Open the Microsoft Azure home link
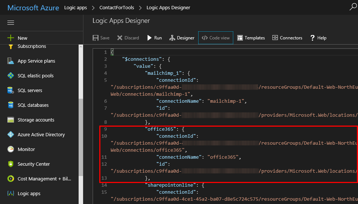Screen dimensions: 358x204 coord(33,7)
